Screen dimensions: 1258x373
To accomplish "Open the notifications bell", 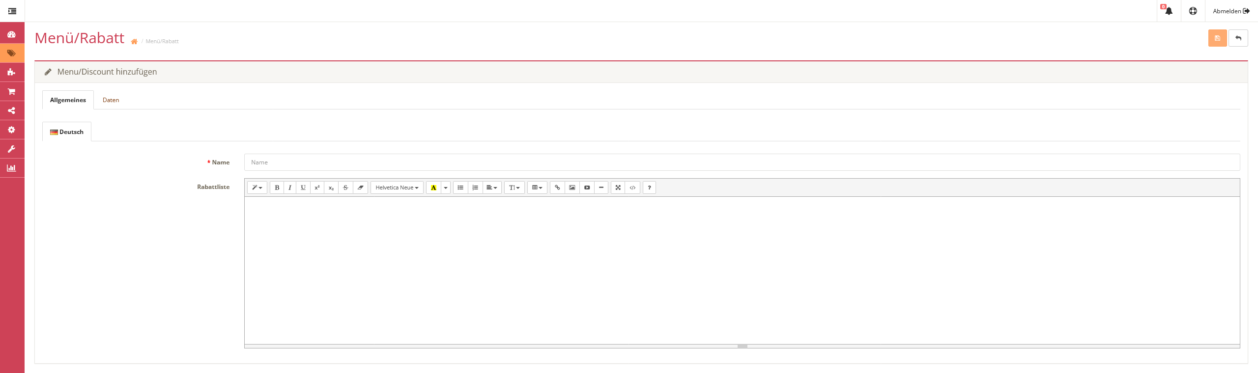I will click(x=1169, y=11).
